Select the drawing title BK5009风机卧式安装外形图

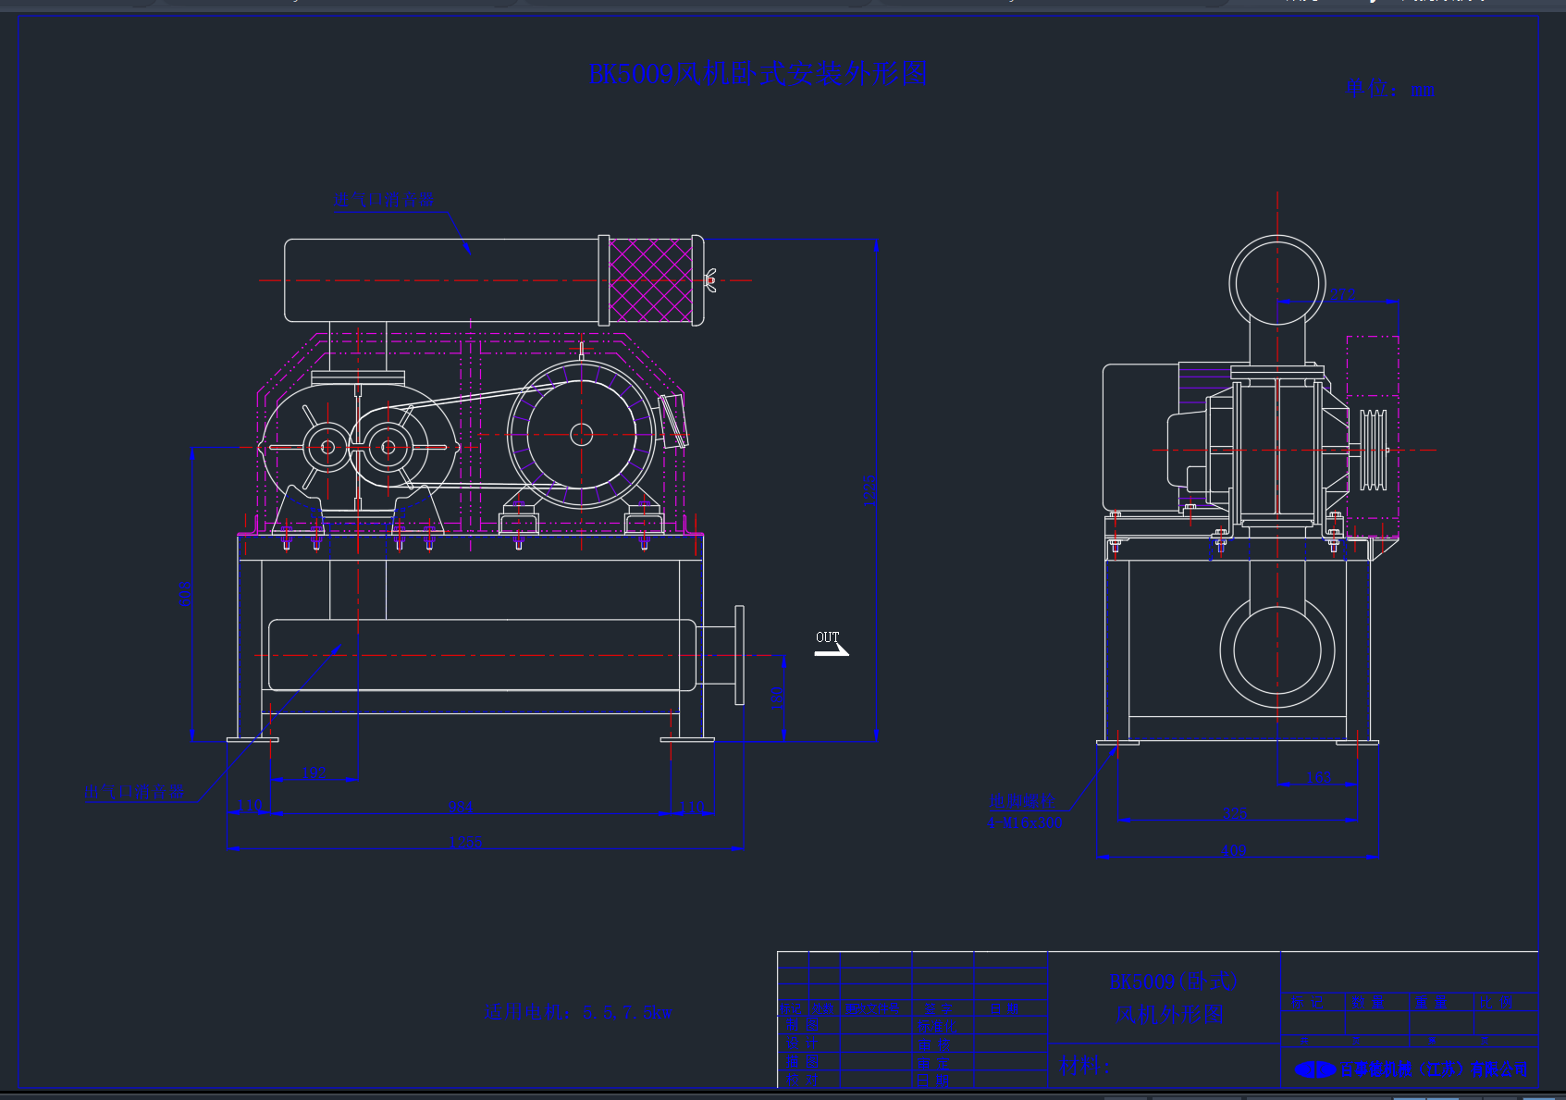(x=758, y=73)
